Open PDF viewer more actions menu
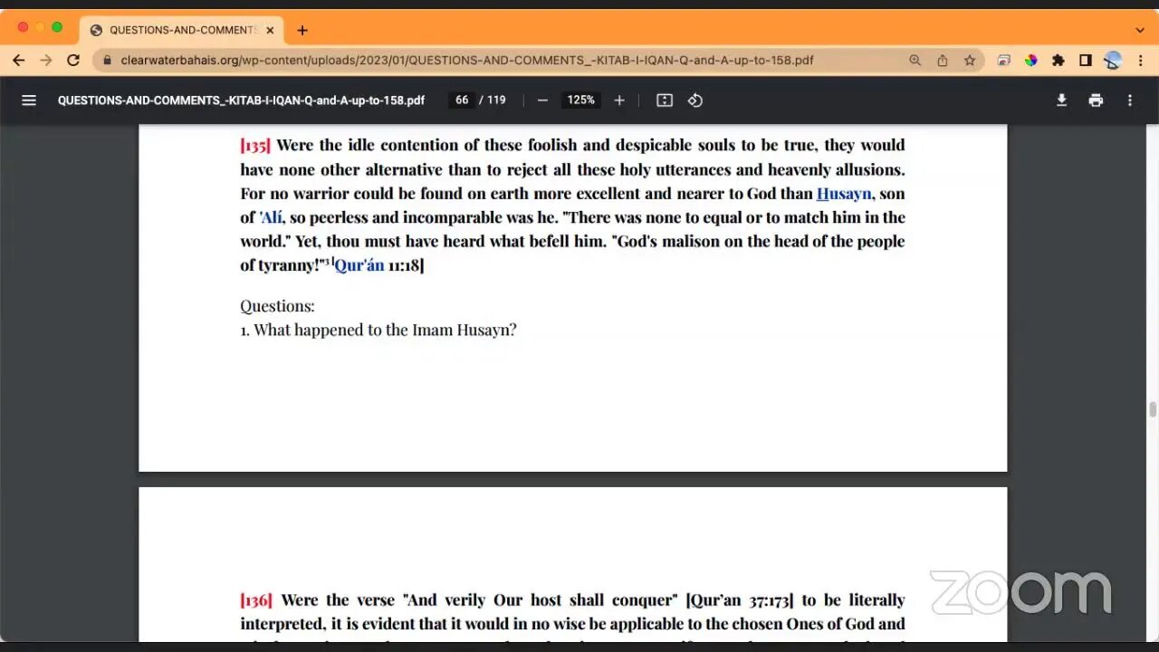 tap(1130, 101)
